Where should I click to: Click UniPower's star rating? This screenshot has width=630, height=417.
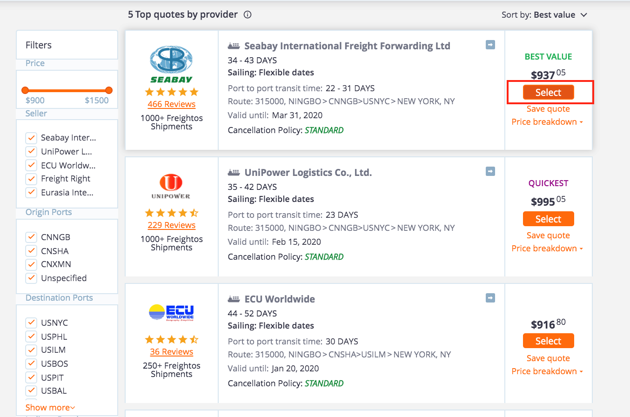[x=171, y=213]
